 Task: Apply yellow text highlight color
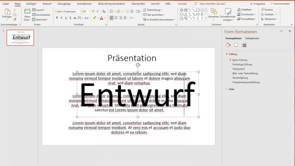94,18
